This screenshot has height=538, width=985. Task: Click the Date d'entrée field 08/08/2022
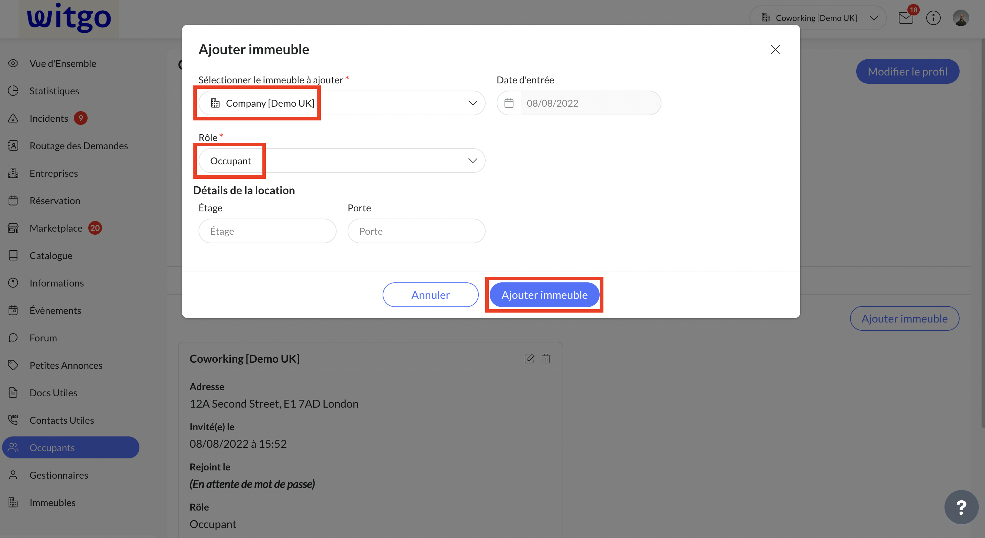591,103
